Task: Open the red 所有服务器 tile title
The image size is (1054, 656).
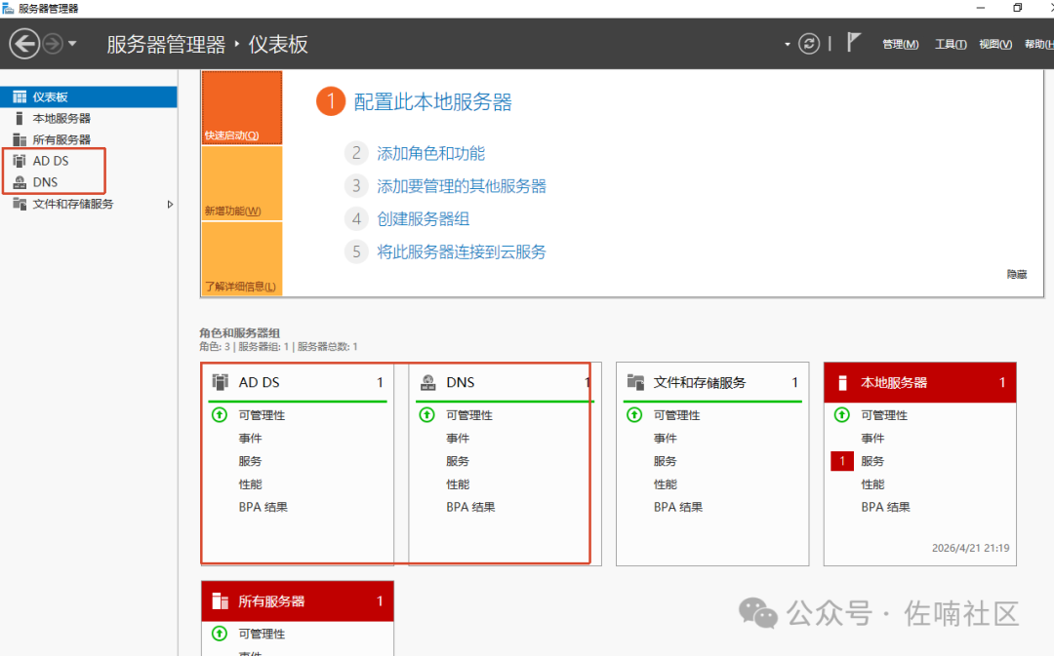Action: pos(271,601)
